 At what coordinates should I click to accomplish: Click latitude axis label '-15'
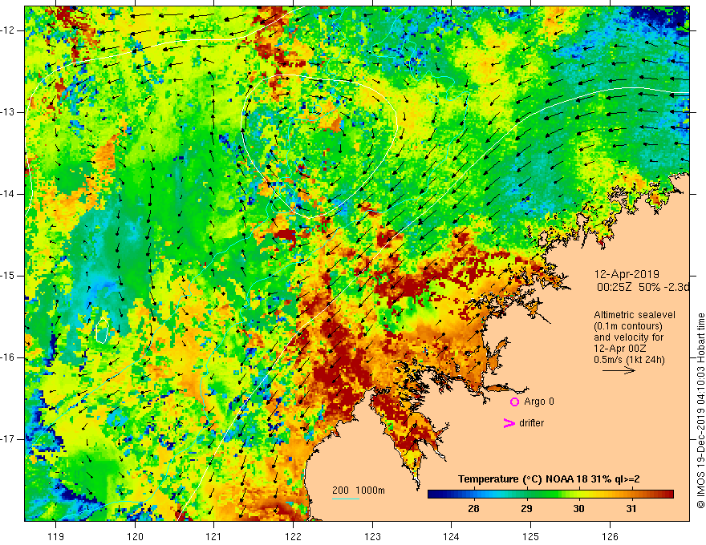[x=9, y=276]
